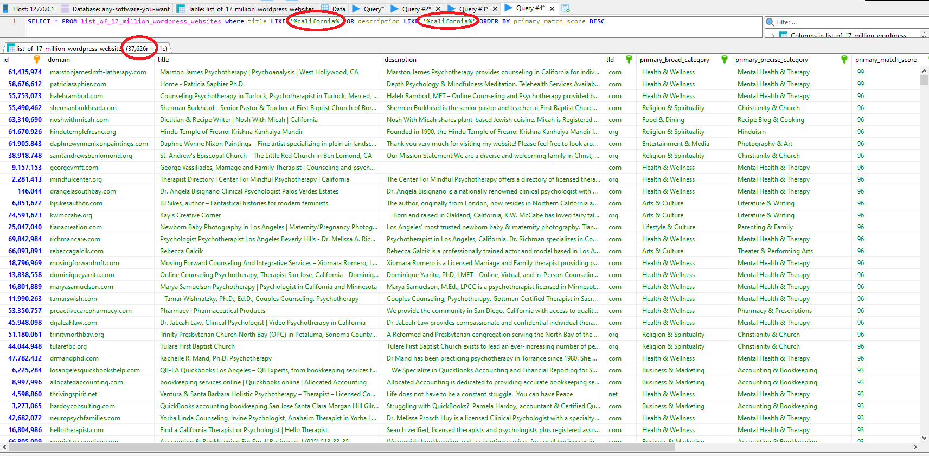The height and width of the screenshot is (456, 929).
Task: Switch to the Database: any-software-you-want tab
Action: 116,9
